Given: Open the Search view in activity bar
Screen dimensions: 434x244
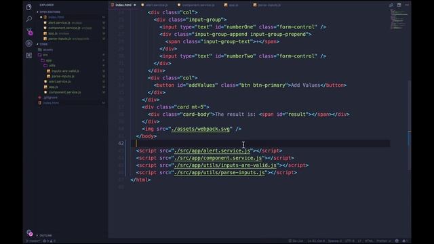Looking at the screenshot, I should pos(28,19).
